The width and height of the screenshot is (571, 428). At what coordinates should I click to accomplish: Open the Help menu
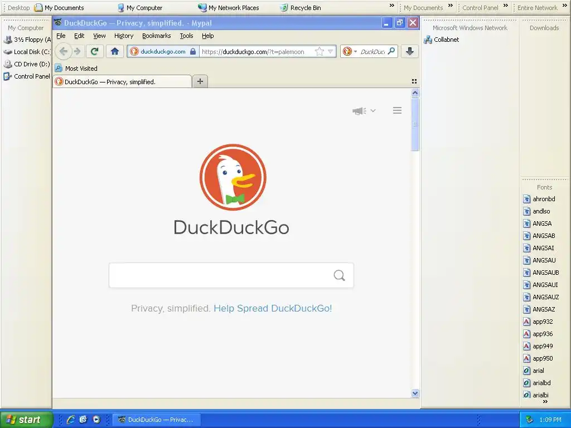tap(207, 36)
